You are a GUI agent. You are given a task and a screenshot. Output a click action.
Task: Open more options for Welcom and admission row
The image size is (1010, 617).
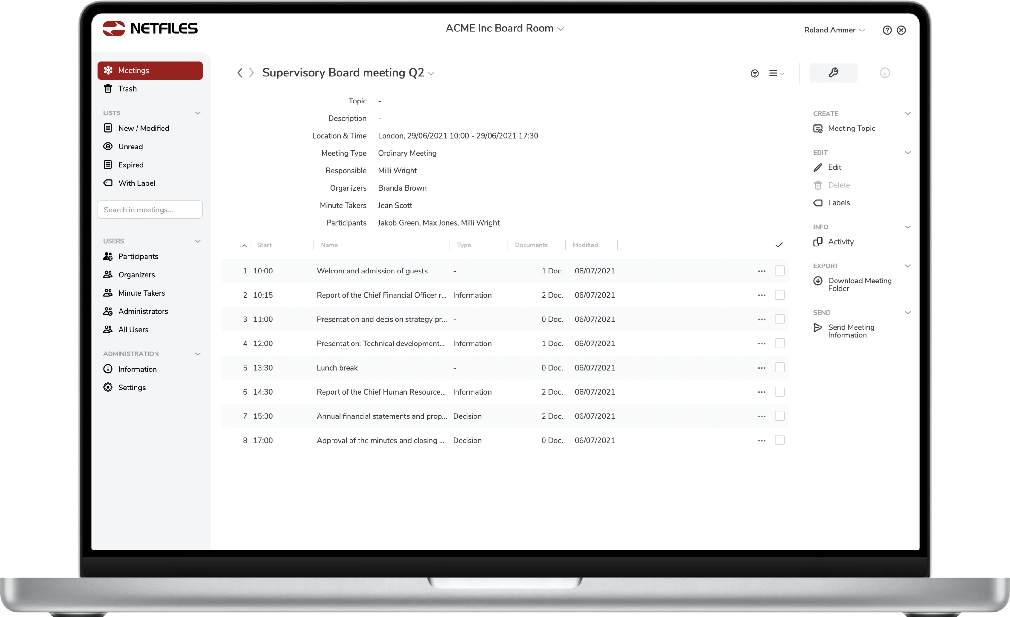click(x=762, y=271)
